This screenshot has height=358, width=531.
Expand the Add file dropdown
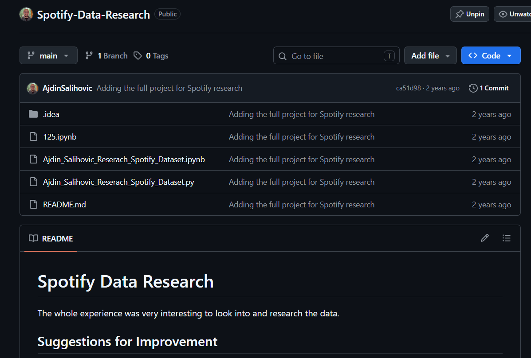430,55
